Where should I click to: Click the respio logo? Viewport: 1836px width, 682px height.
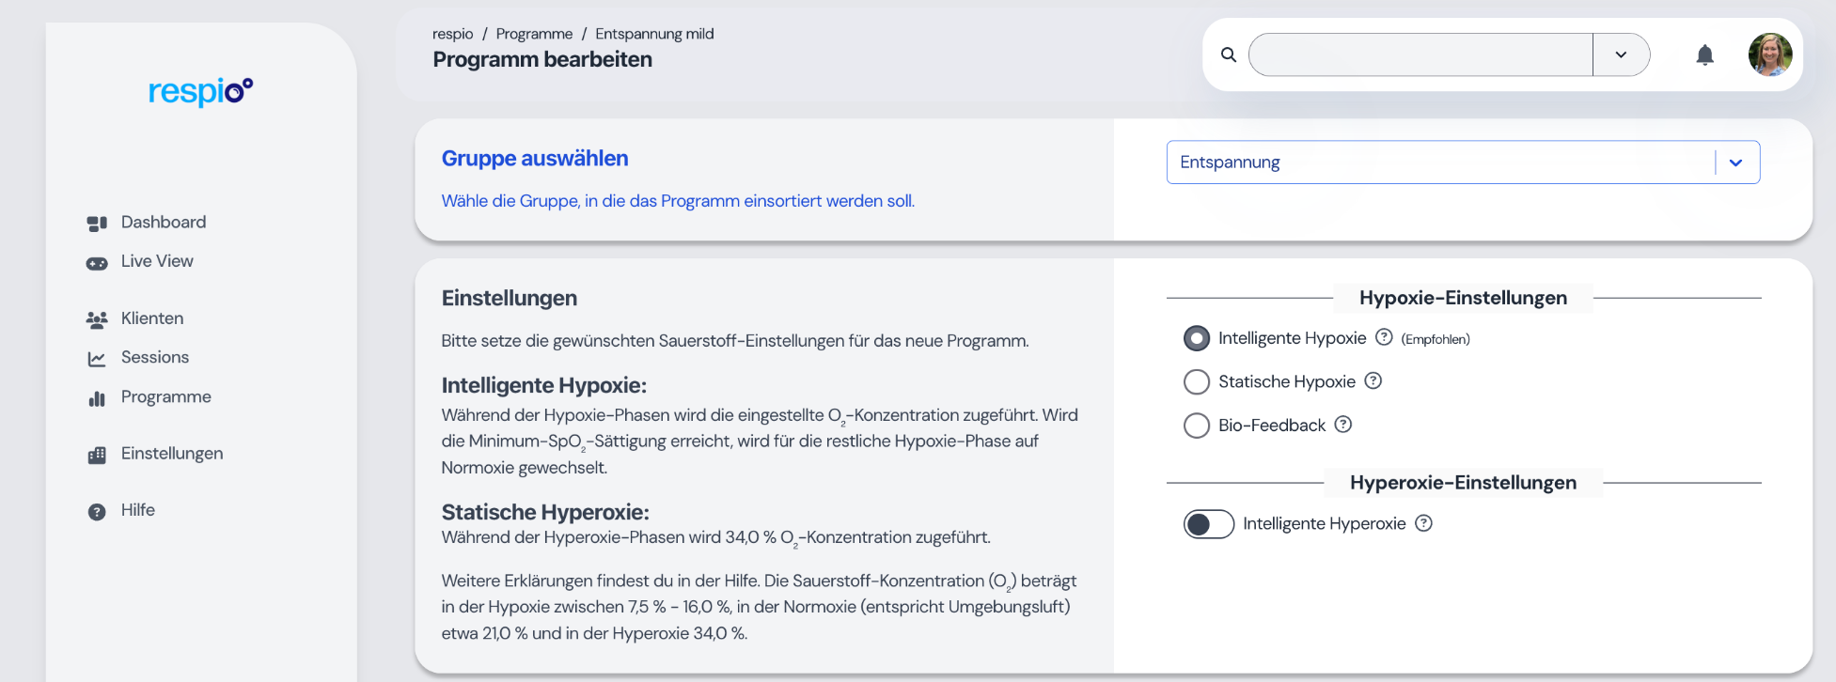pyautogui.click(x=200, y=91)
